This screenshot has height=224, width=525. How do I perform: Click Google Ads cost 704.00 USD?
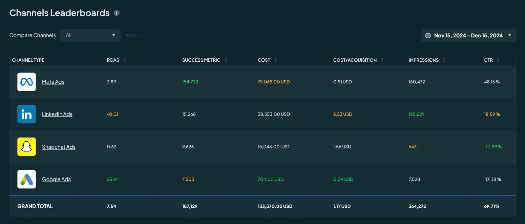[x=270, y=179]
